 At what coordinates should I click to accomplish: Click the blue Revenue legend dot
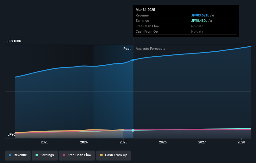pyautogui.click(x=10, y=155)
